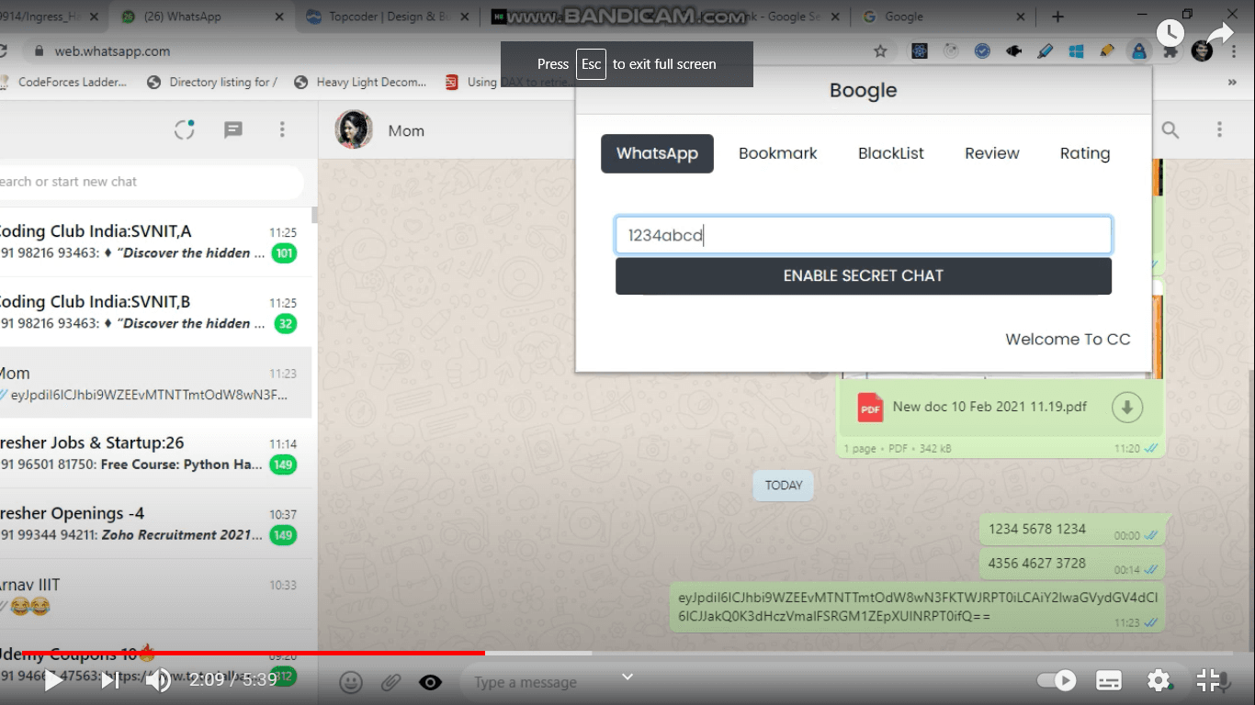Open the Directory listing for bookmark
Viewport: 1255px width, 705px height.
click(x=212, y=82)
